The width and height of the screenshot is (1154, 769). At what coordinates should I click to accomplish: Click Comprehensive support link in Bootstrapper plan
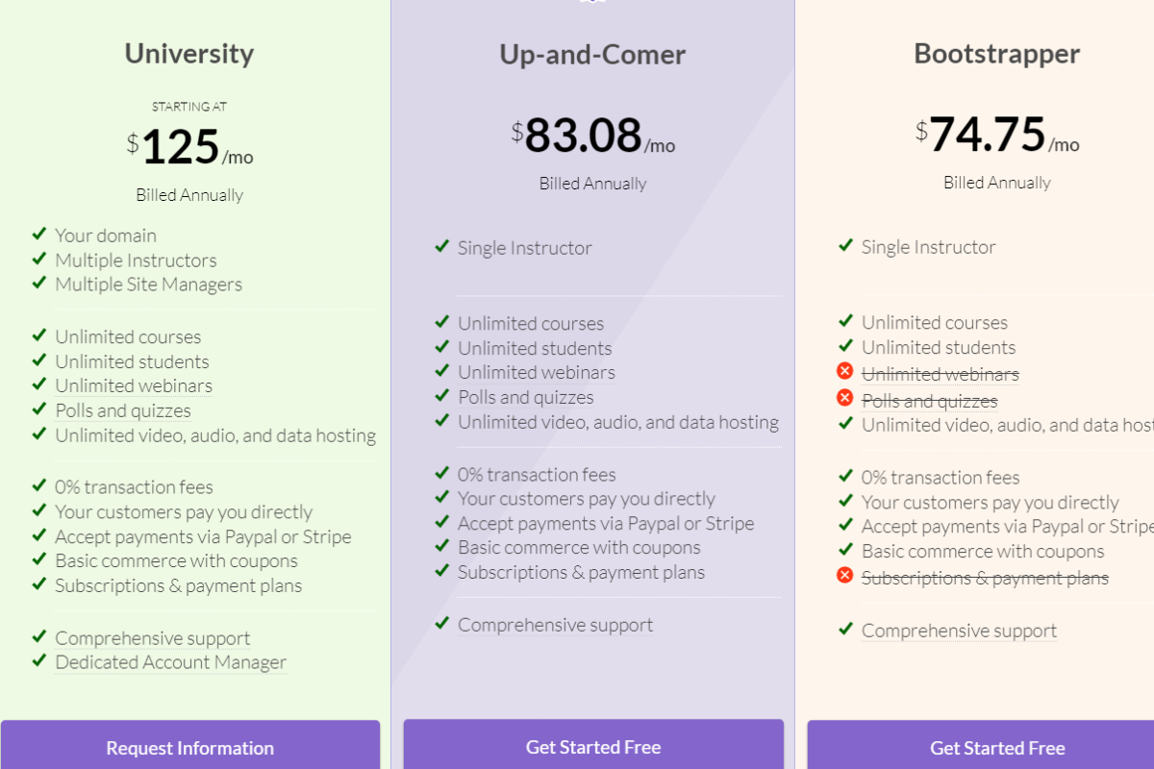point(960,631)
